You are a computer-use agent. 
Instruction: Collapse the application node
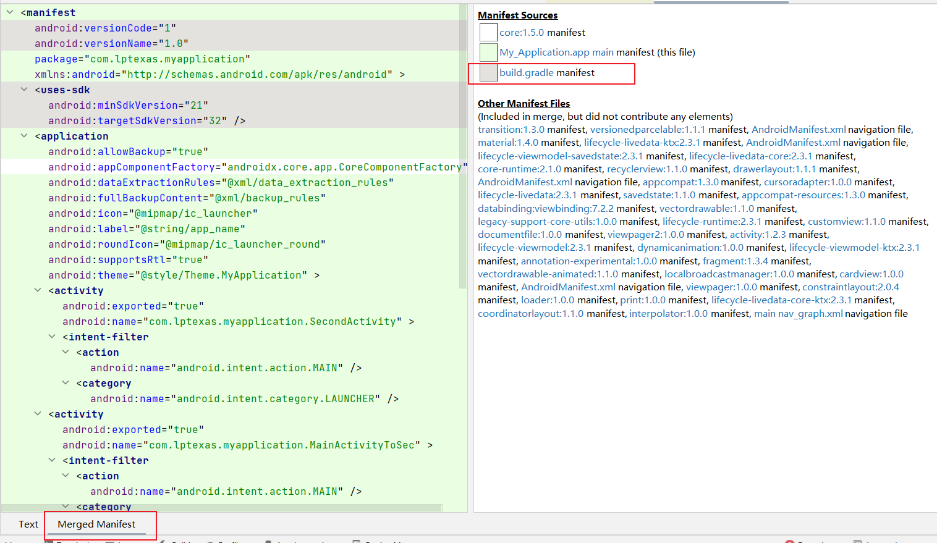24,136
